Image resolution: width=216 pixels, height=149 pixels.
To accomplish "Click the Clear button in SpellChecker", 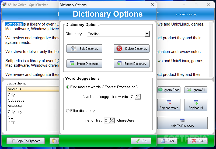I will click(x=167, y=141).
